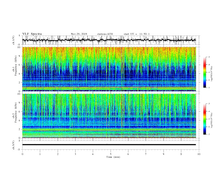The image size is (224, 173).
Task: Select the "Time (min)" x-axis title
Action: pyautogui.click(x=113, y=157)
